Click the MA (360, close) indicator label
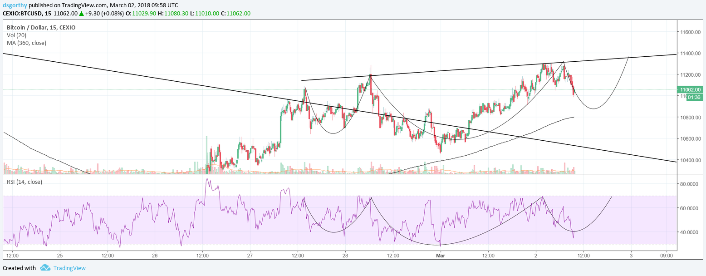This screenshot has width=706, height=276. pos(26,43)
